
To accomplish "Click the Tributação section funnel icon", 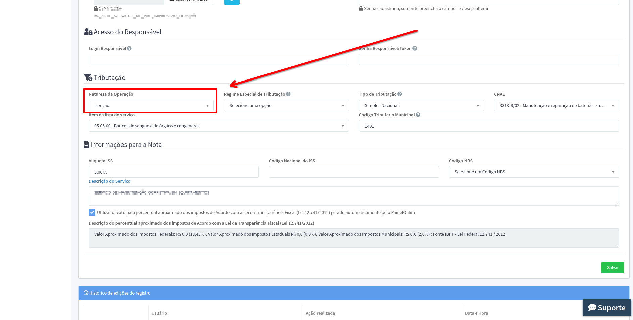I will (88, 78).
